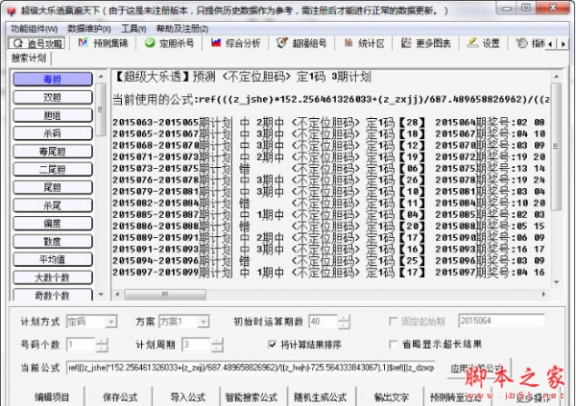Decrease 计划周期 with down stepper
The width and height of the screenshot is (576, 406).
pyautogui.click(x=217, y=348)
